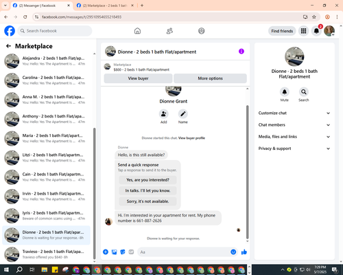Screen dimensions: 343x275
Task: Expand the Customize chat section
Action: click(x=294, y=113)
